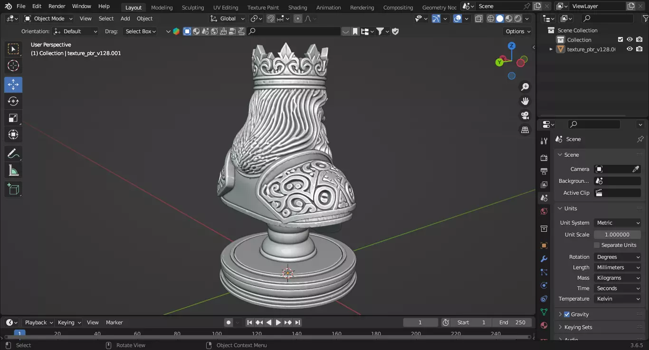
Task: Open the World properties tab
Action: (544, 211)
